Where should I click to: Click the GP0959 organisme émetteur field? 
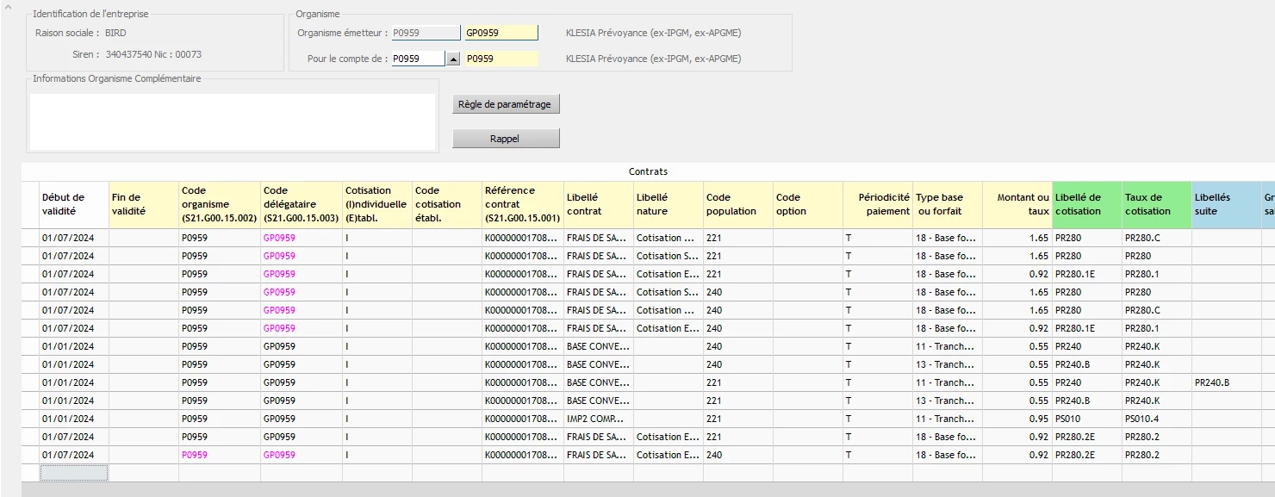[x=501, y=33]
